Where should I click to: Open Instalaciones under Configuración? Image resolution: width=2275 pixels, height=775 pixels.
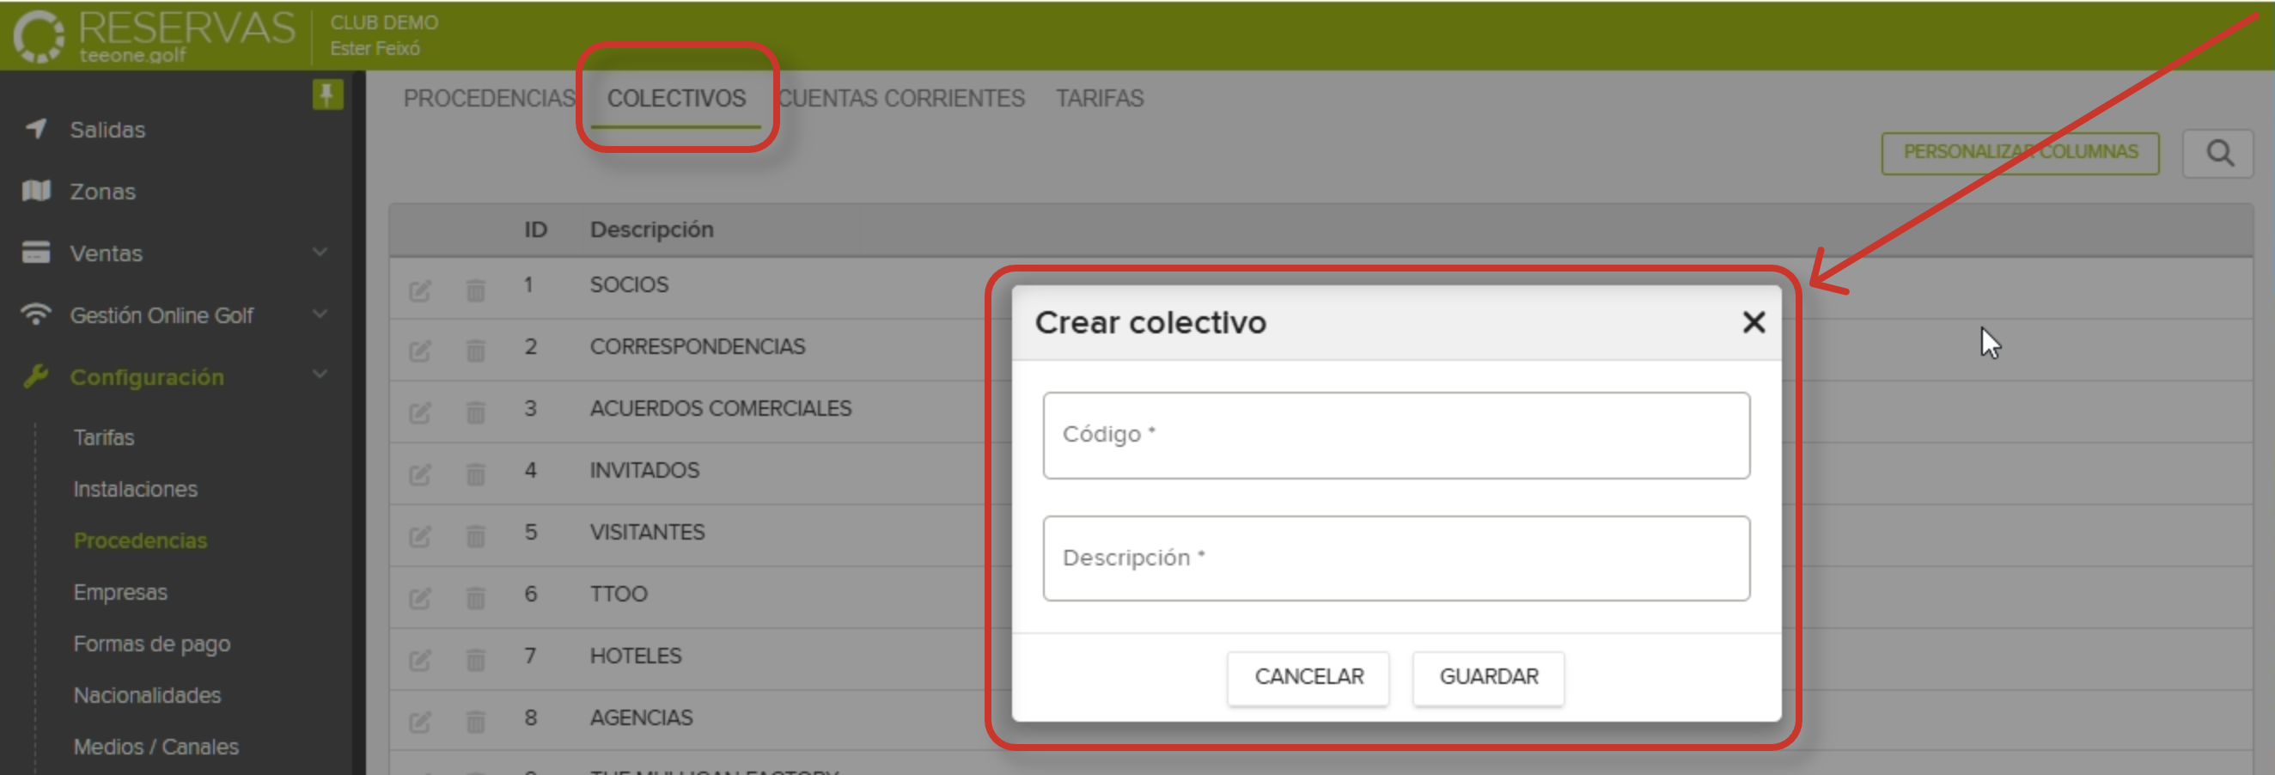pos(135,489)
